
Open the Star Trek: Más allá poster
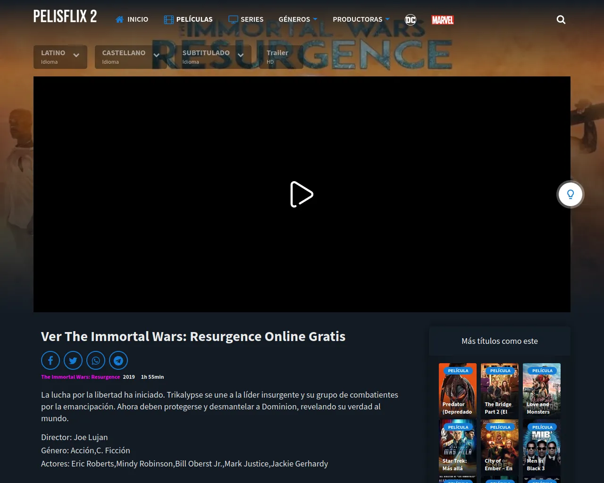click(458, 447)
